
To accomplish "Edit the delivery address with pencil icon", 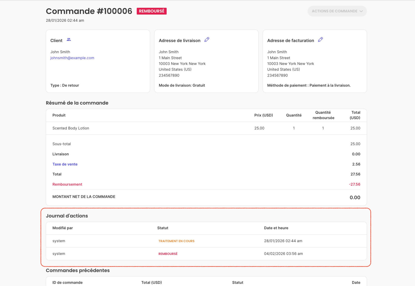I will point(207,40).
